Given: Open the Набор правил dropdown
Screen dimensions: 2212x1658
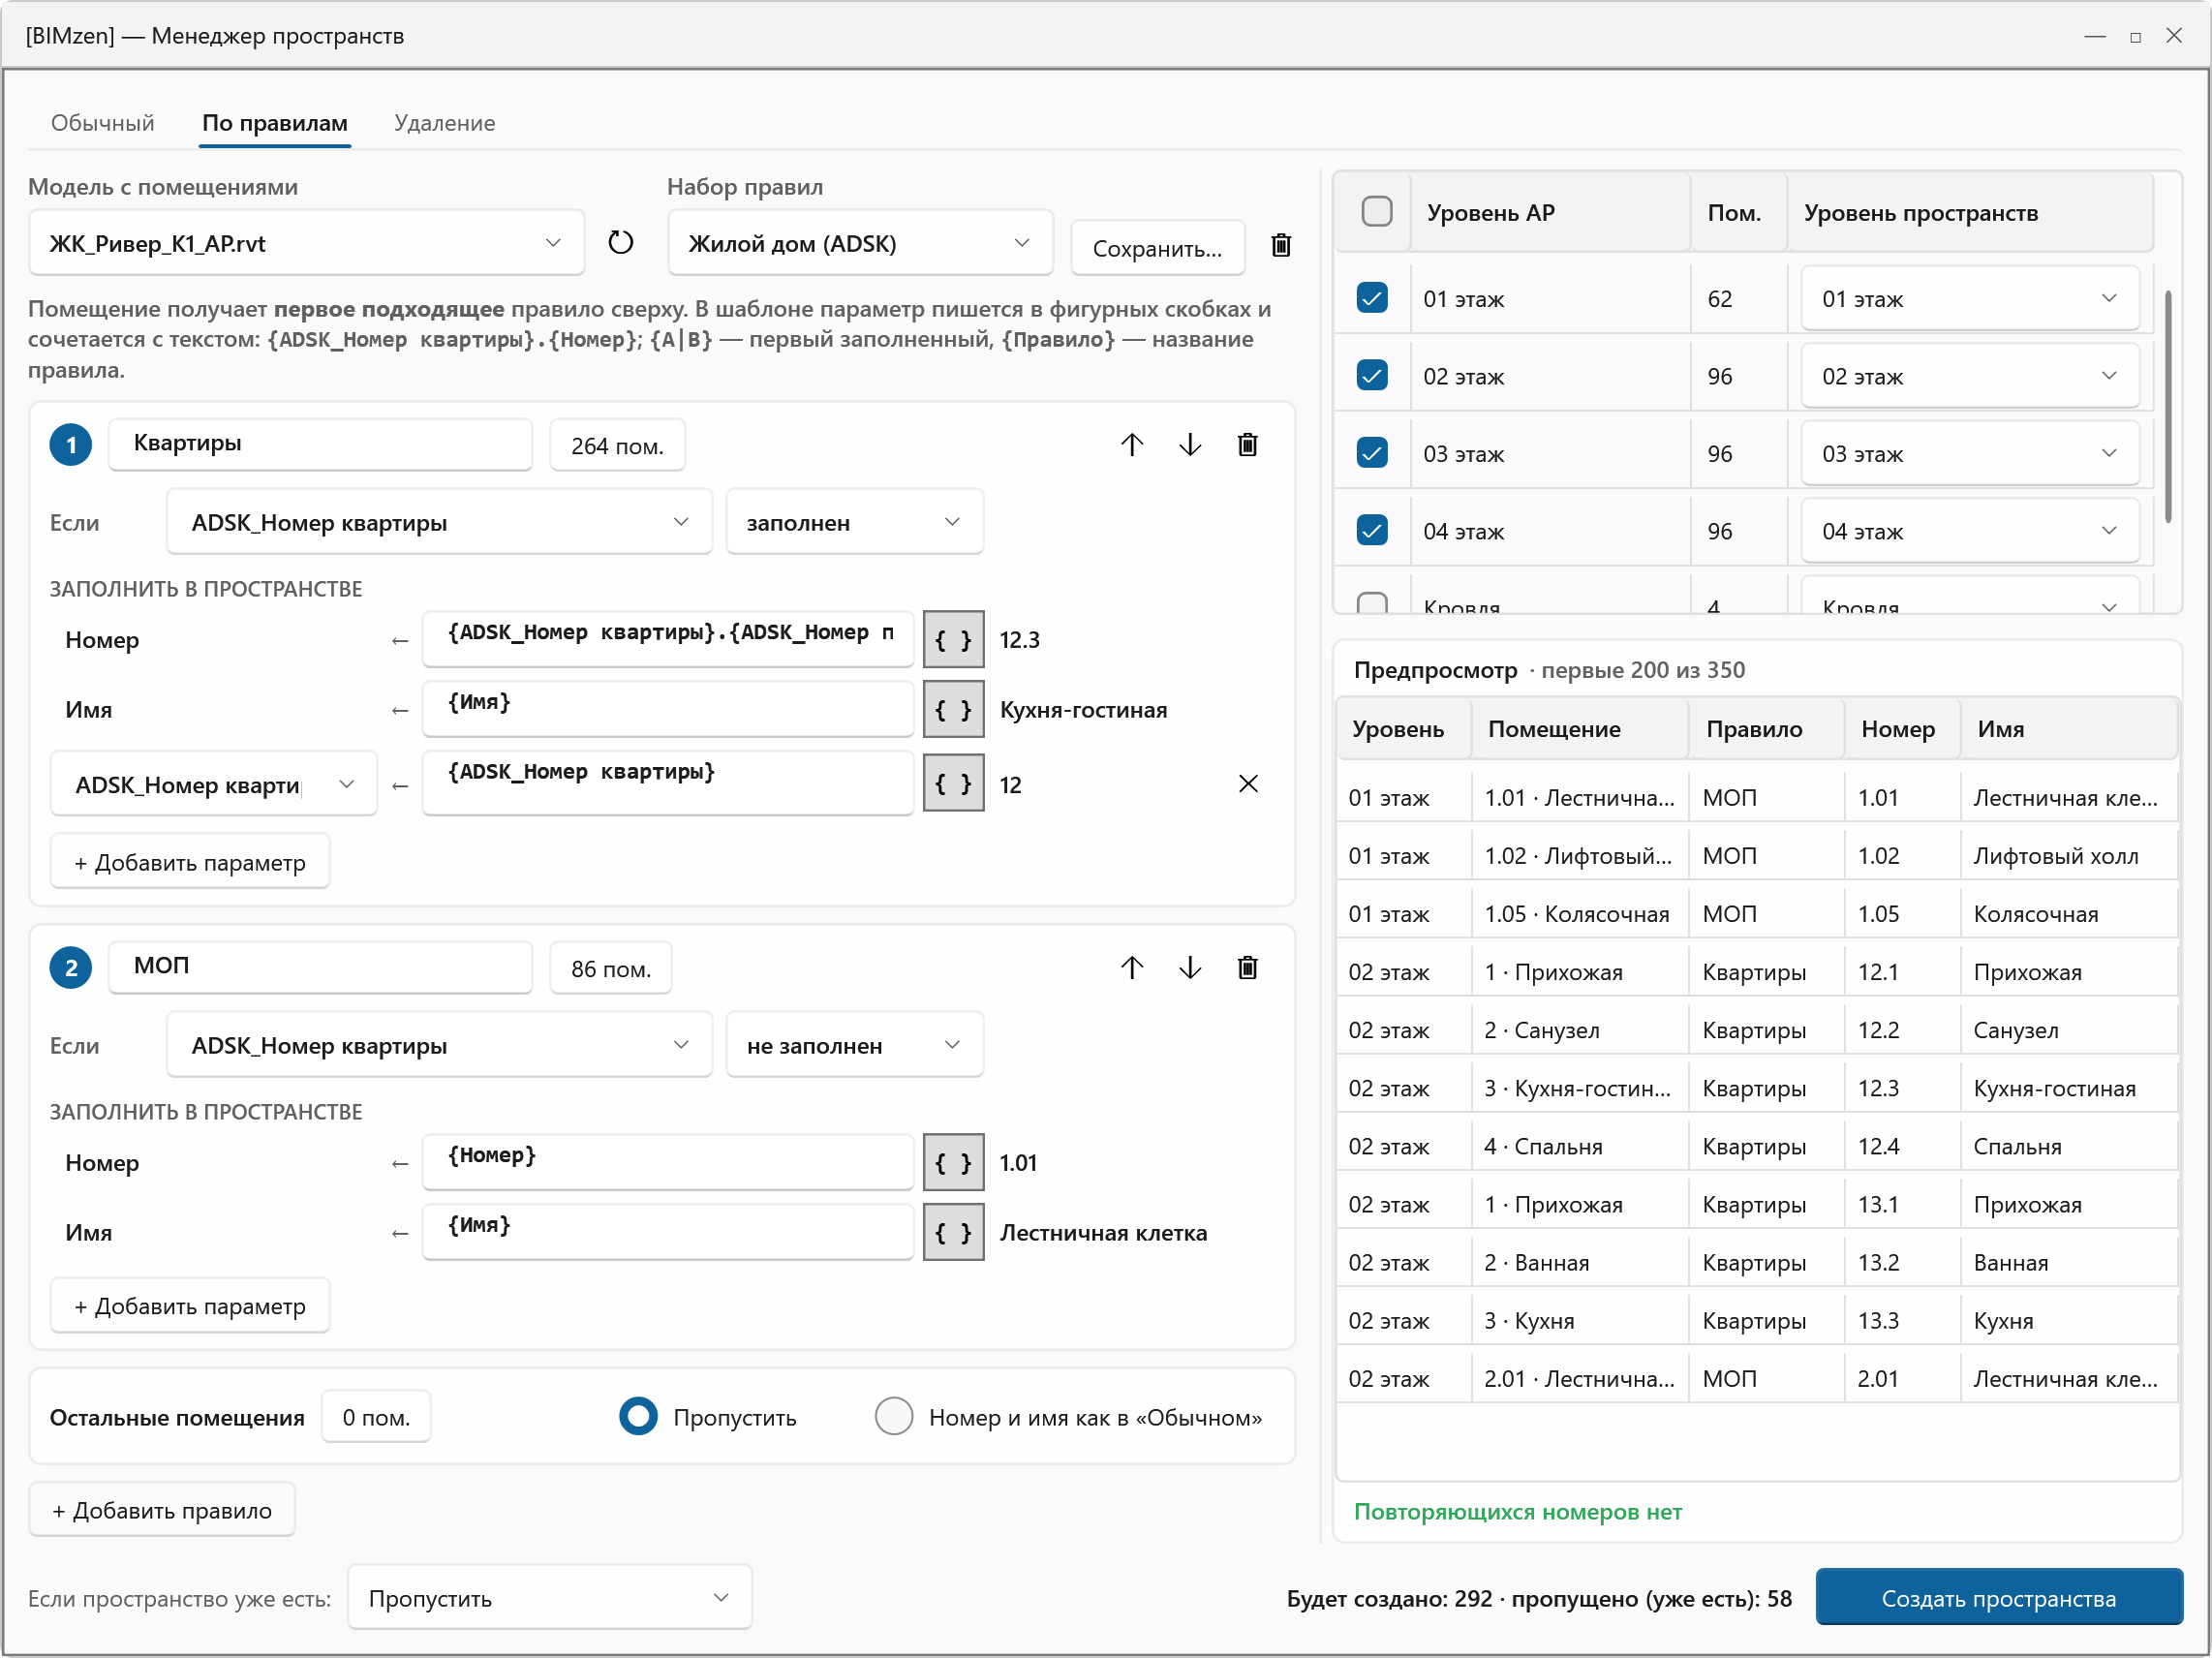Looking at the screenshot, I should click(860, 243).
